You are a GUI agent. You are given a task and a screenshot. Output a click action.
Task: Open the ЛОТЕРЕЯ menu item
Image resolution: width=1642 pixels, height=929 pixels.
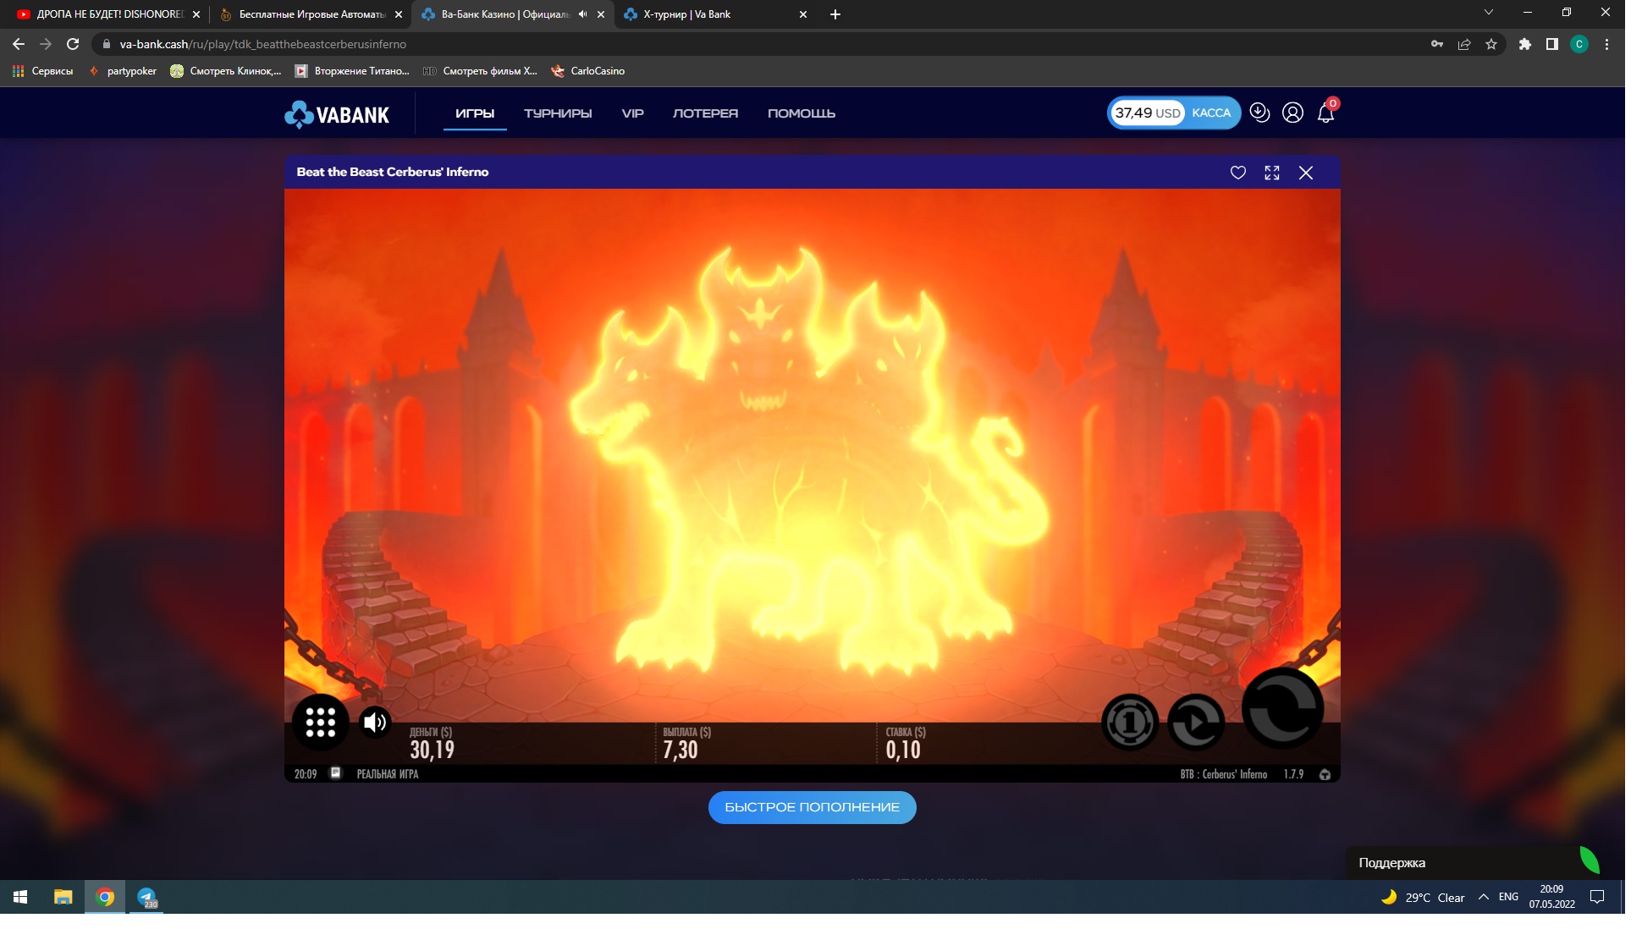pyautogui.click(x=704, y=113)
